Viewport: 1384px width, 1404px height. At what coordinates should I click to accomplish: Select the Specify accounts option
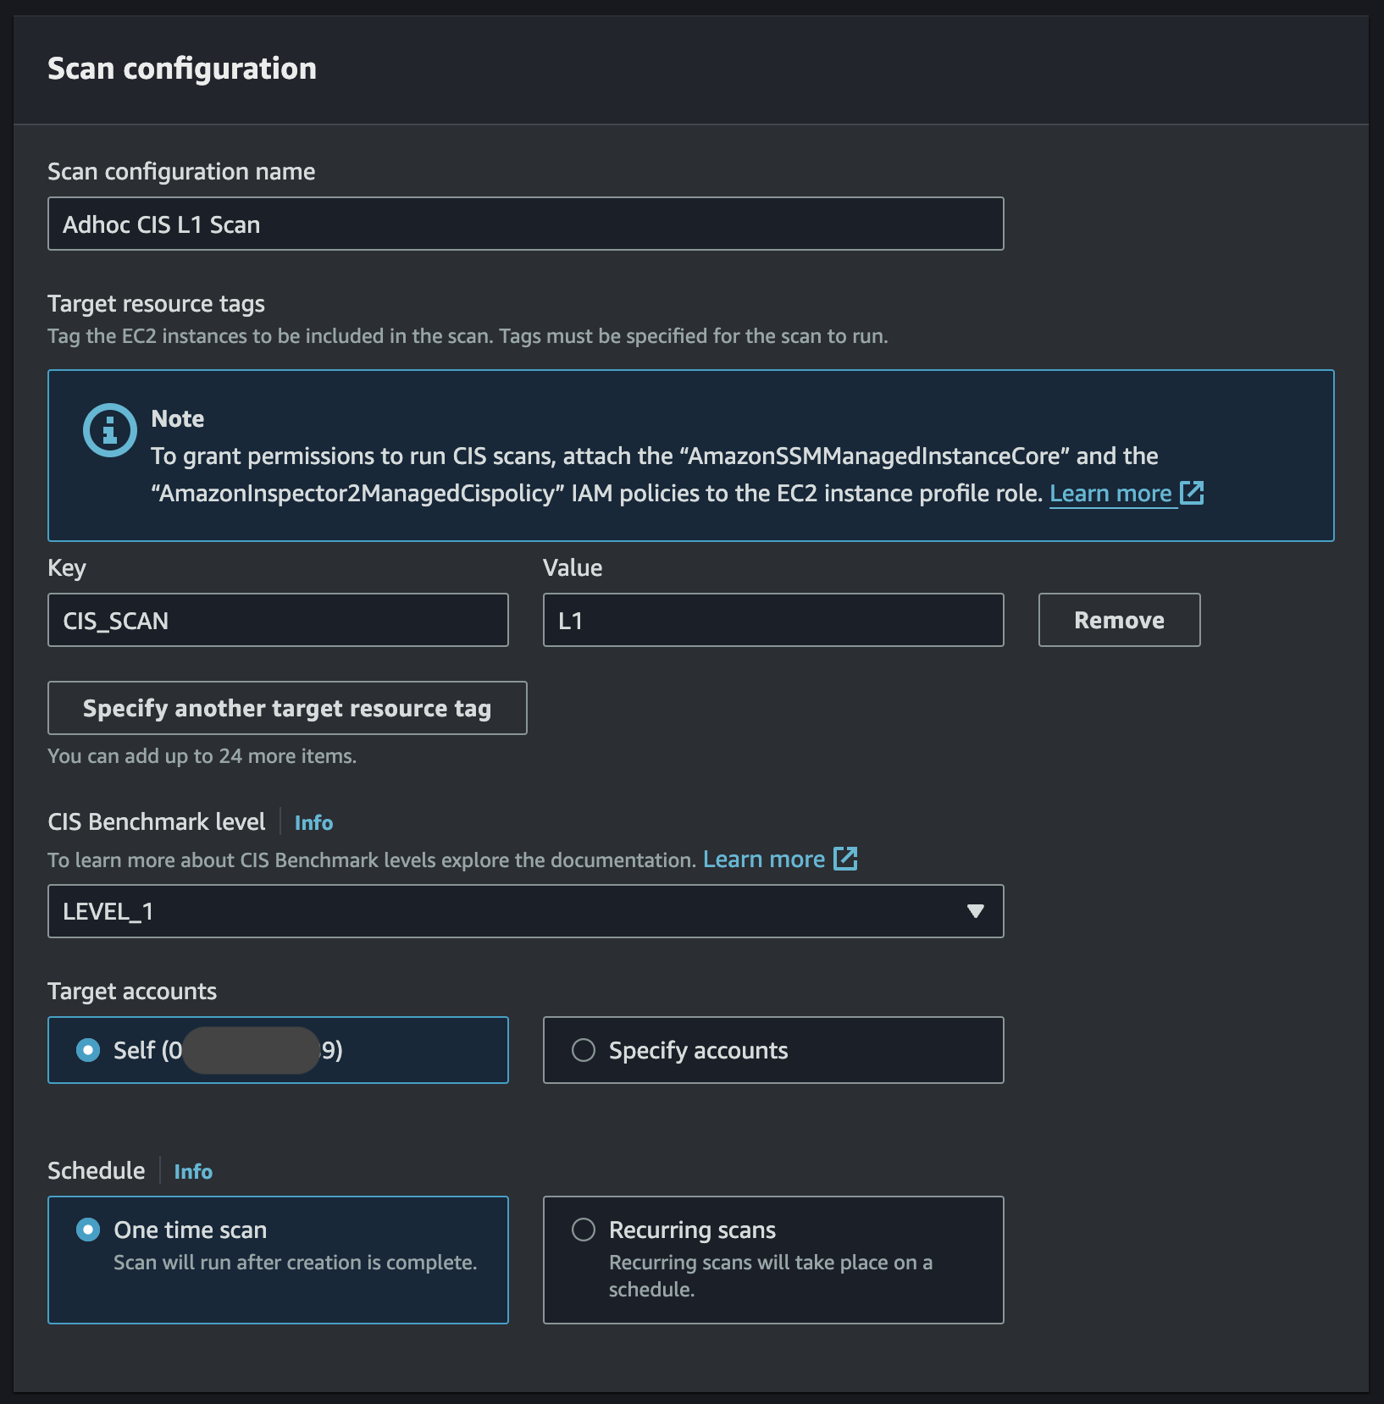(584, 1050)
